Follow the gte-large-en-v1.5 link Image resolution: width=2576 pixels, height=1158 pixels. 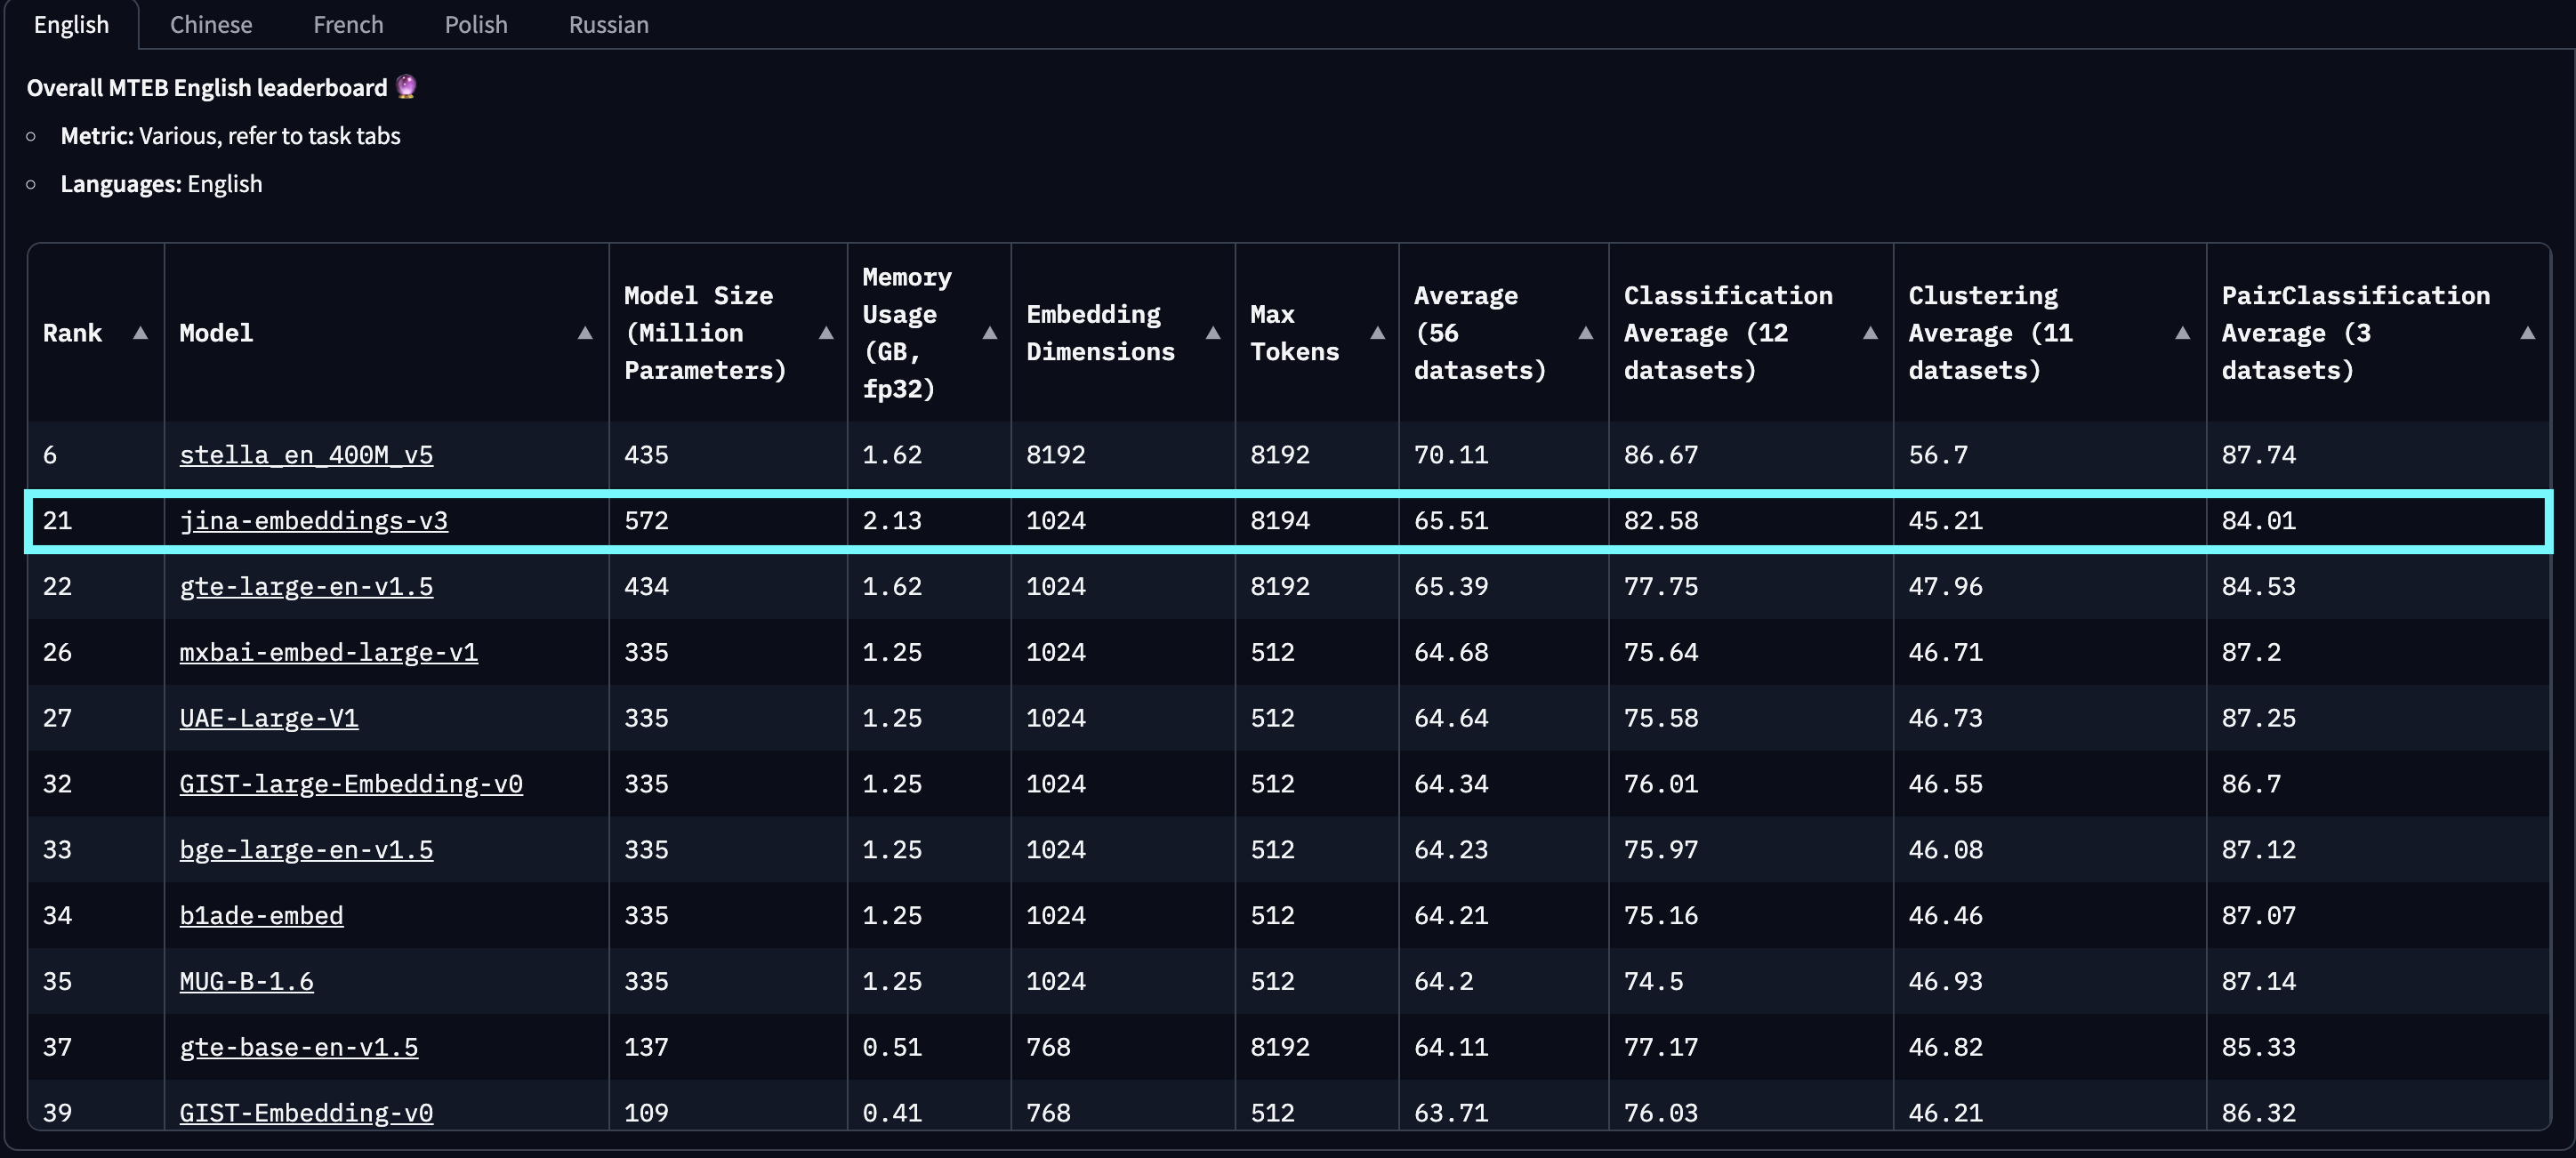pyautogui.click(x=306, y=587)
